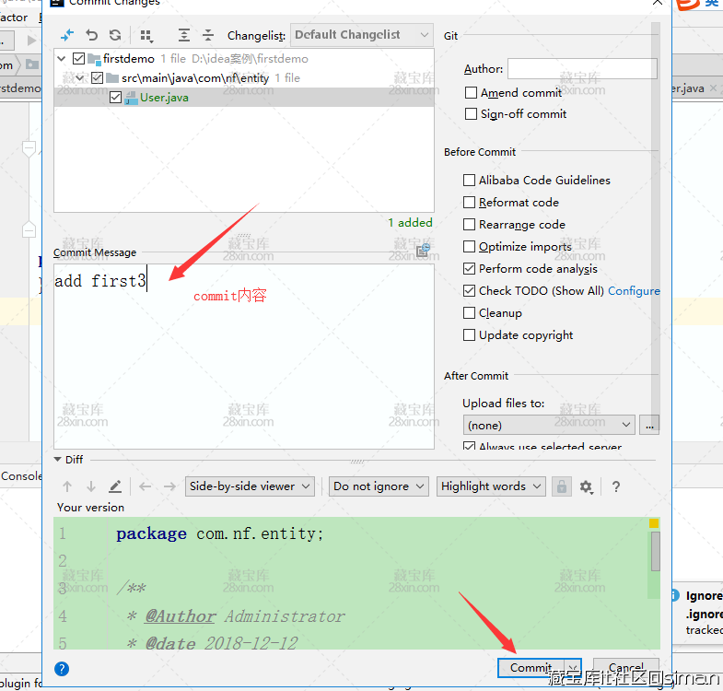This screenshot has width=723, height=691.
Task: Click the Revert (rollback) arrow icon
Action: pos(91,35)
